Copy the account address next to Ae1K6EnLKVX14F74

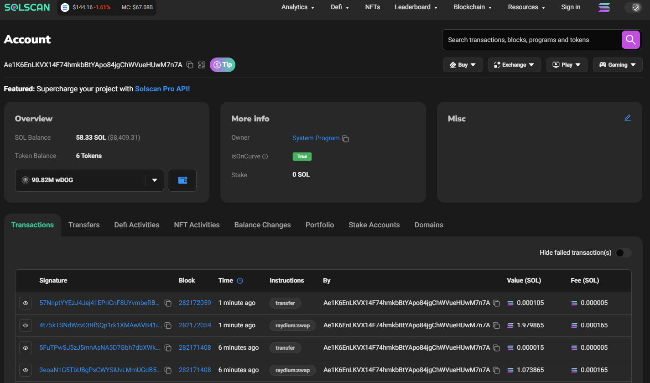click(x=190, y=65)
